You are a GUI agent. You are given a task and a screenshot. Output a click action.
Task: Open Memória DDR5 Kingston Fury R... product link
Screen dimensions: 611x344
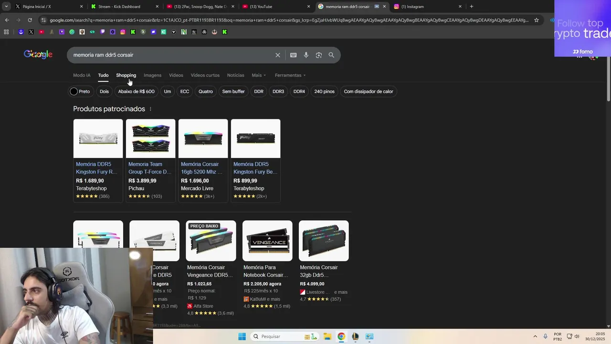96,168
